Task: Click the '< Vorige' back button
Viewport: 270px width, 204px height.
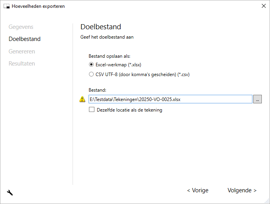Action: pos(197,191)
